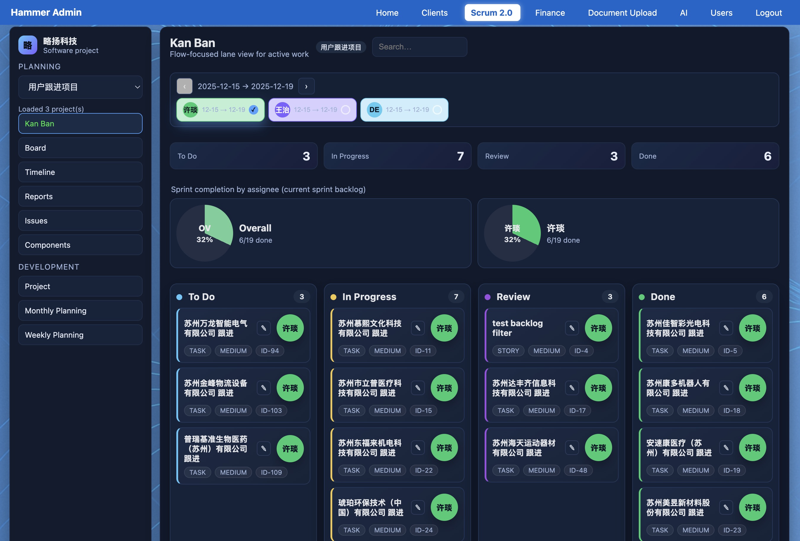800x541 pixels.
Task: Click 许琰 avatar on ID-103 card
Action: 290,388
